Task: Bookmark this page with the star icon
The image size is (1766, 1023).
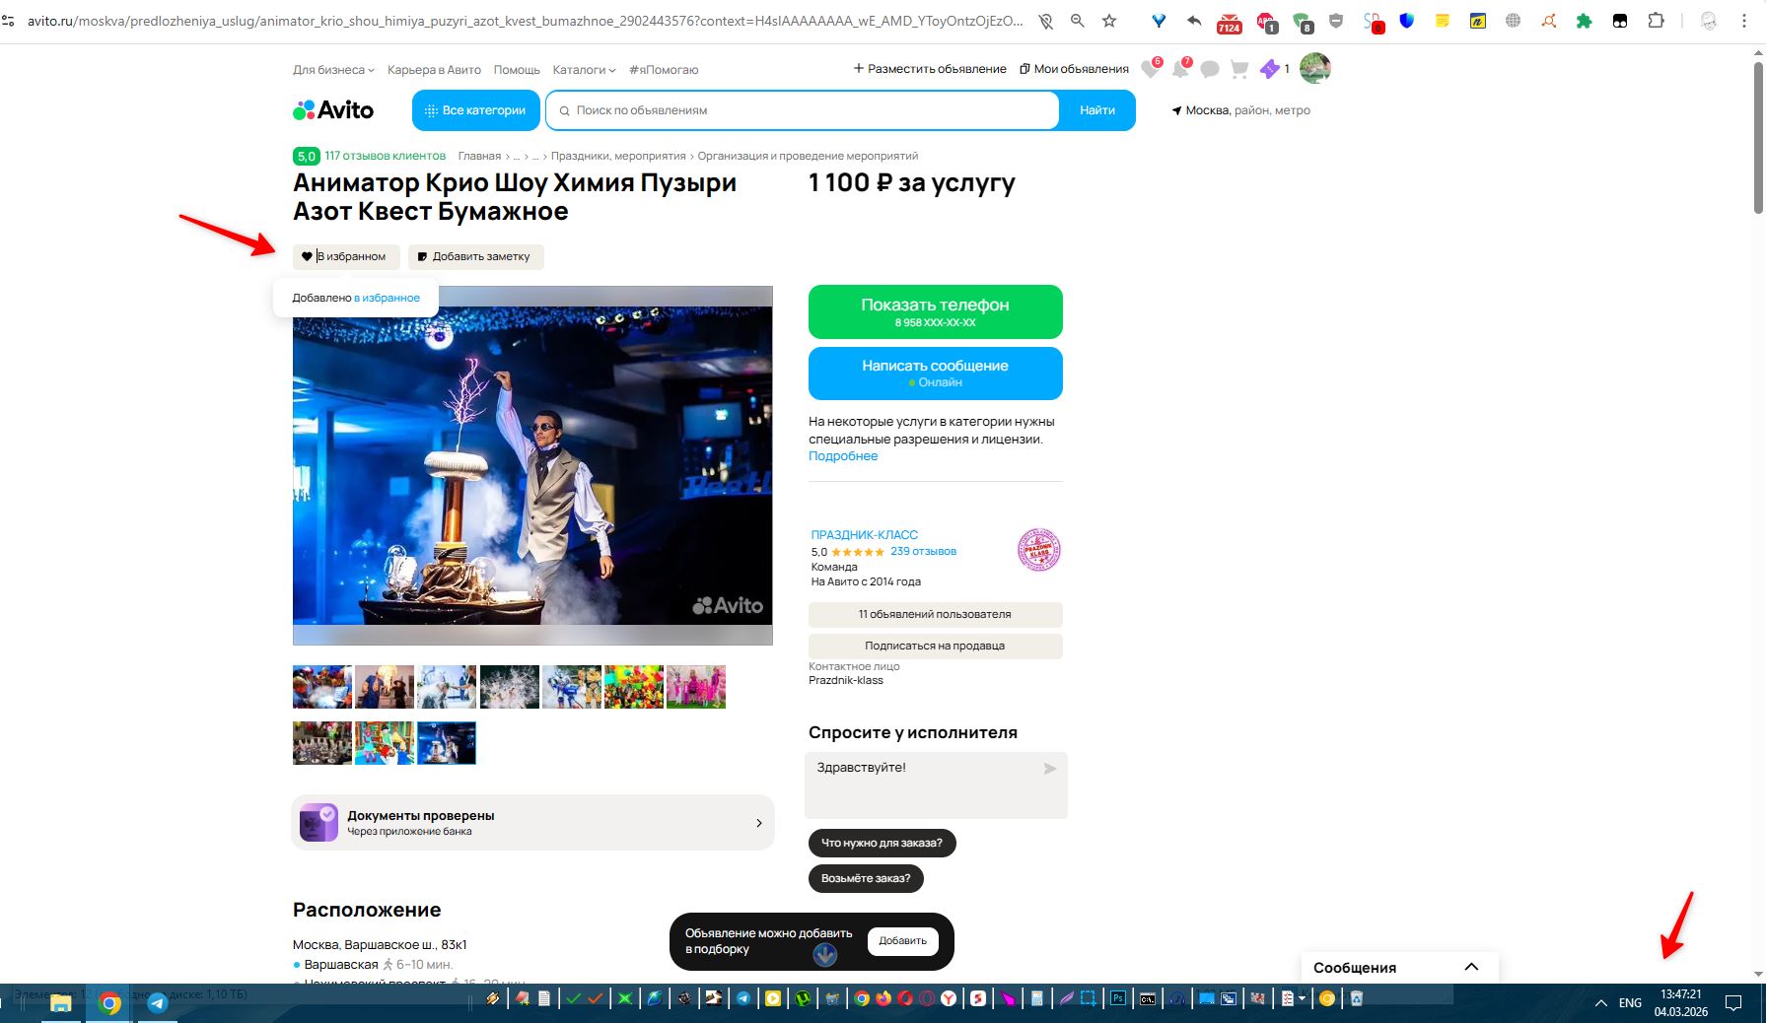Action: click(1109, 21)
